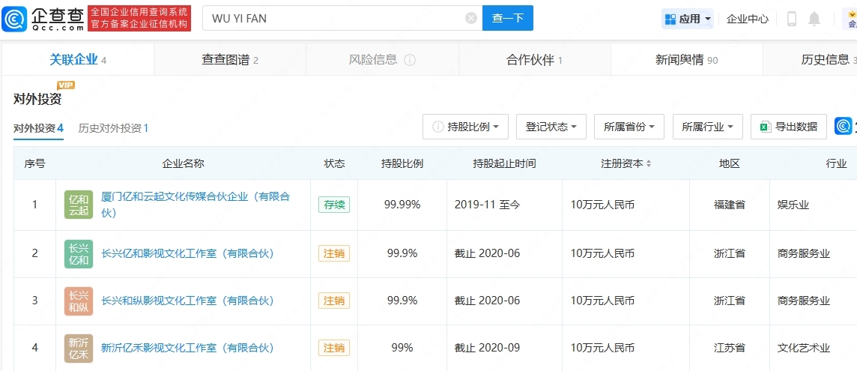Click 江苏省 region cell
Screen dimensions: 857x371
click(x=729, y=348)
